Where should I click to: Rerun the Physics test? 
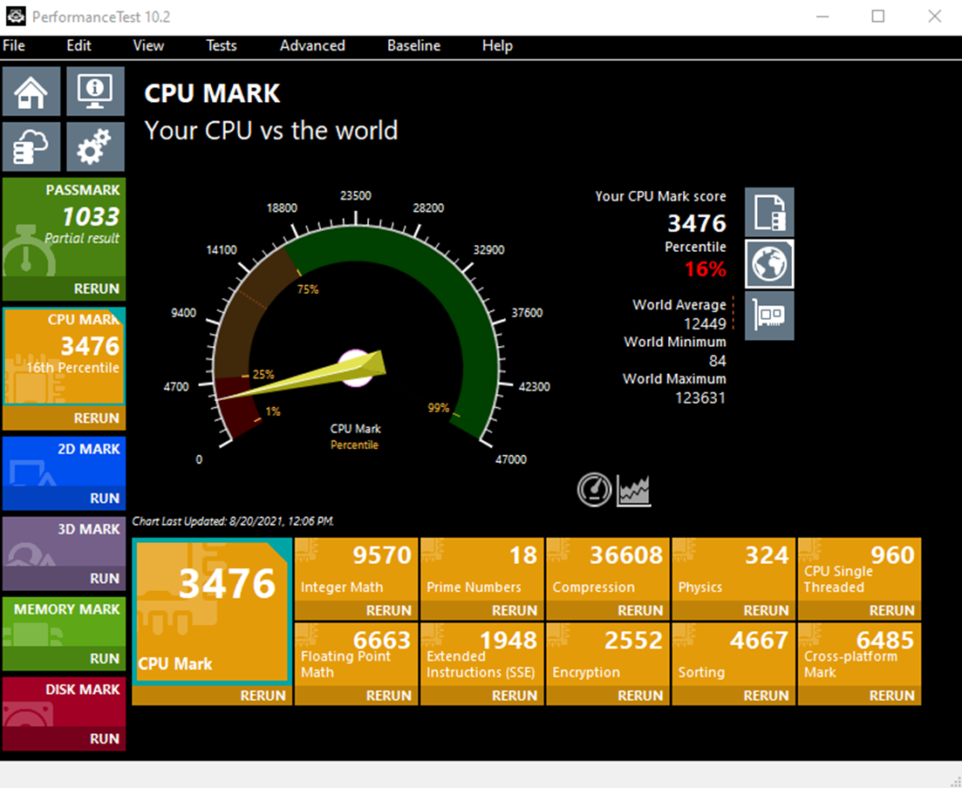pyautogui.click(x=733, y=610)
